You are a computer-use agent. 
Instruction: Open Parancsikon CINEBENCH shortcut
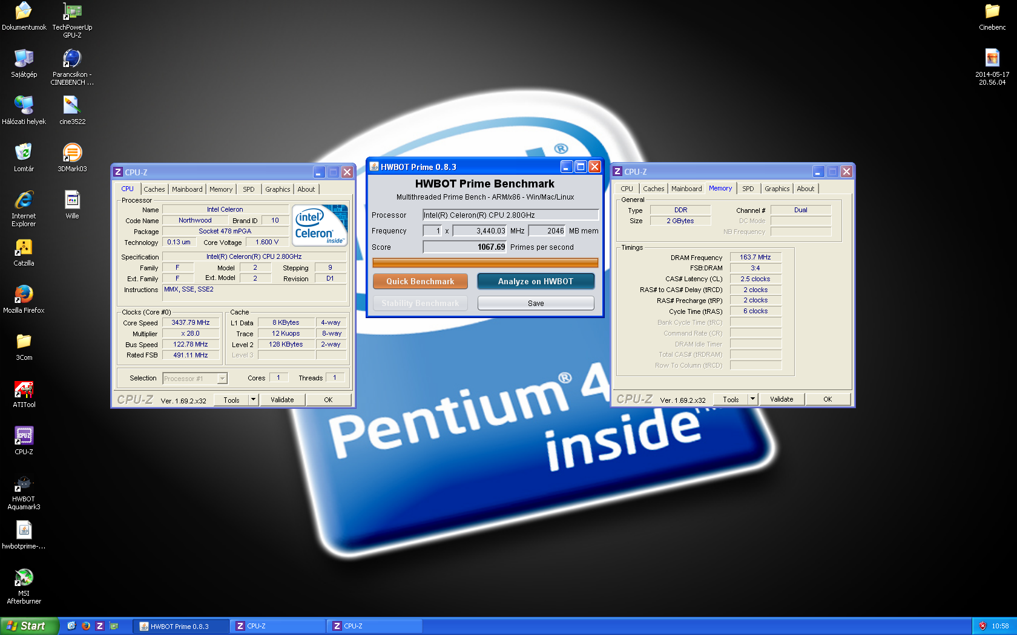[x=72, y=67]
